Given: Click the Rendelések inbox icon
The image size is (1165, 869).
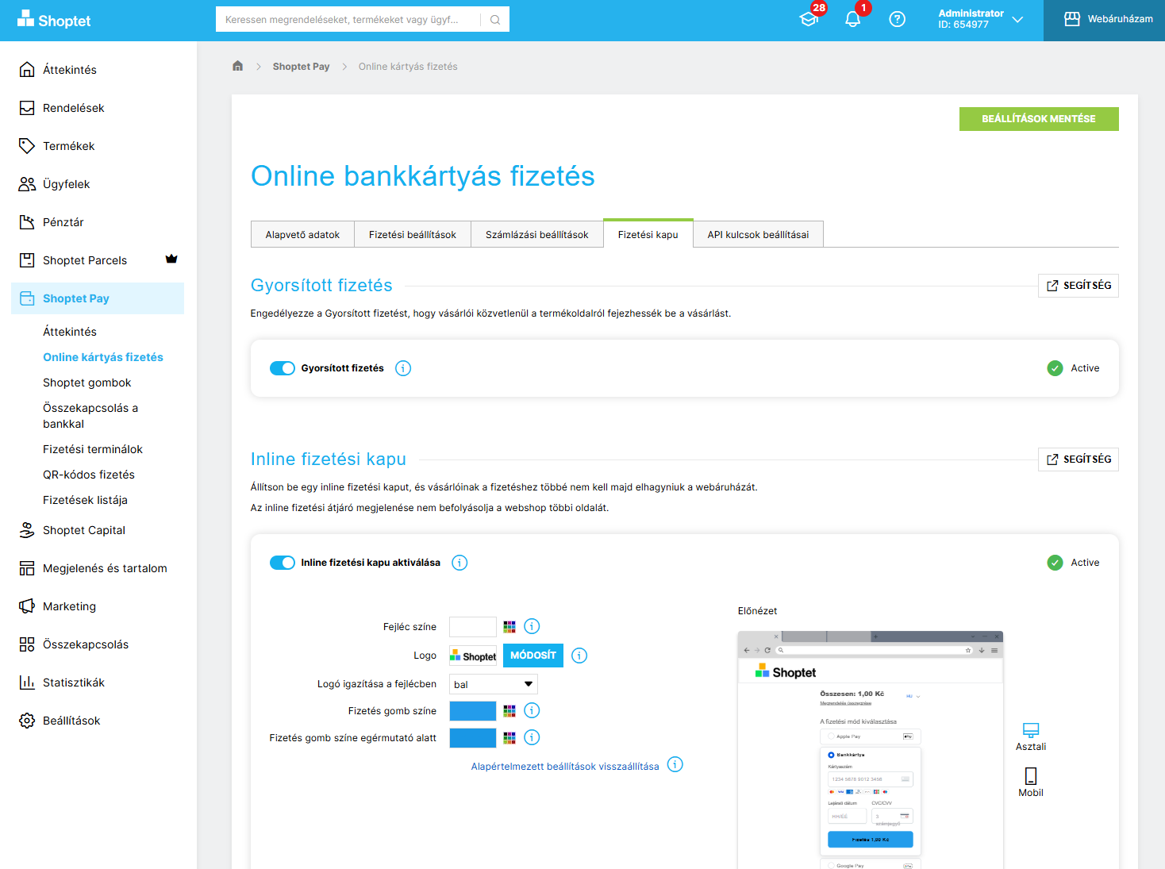Looking at the screenshot, I should pos(27,108).
